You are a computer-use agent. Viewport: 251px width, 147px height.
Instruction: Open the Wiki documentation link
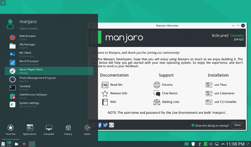click(x=109, y=102)
